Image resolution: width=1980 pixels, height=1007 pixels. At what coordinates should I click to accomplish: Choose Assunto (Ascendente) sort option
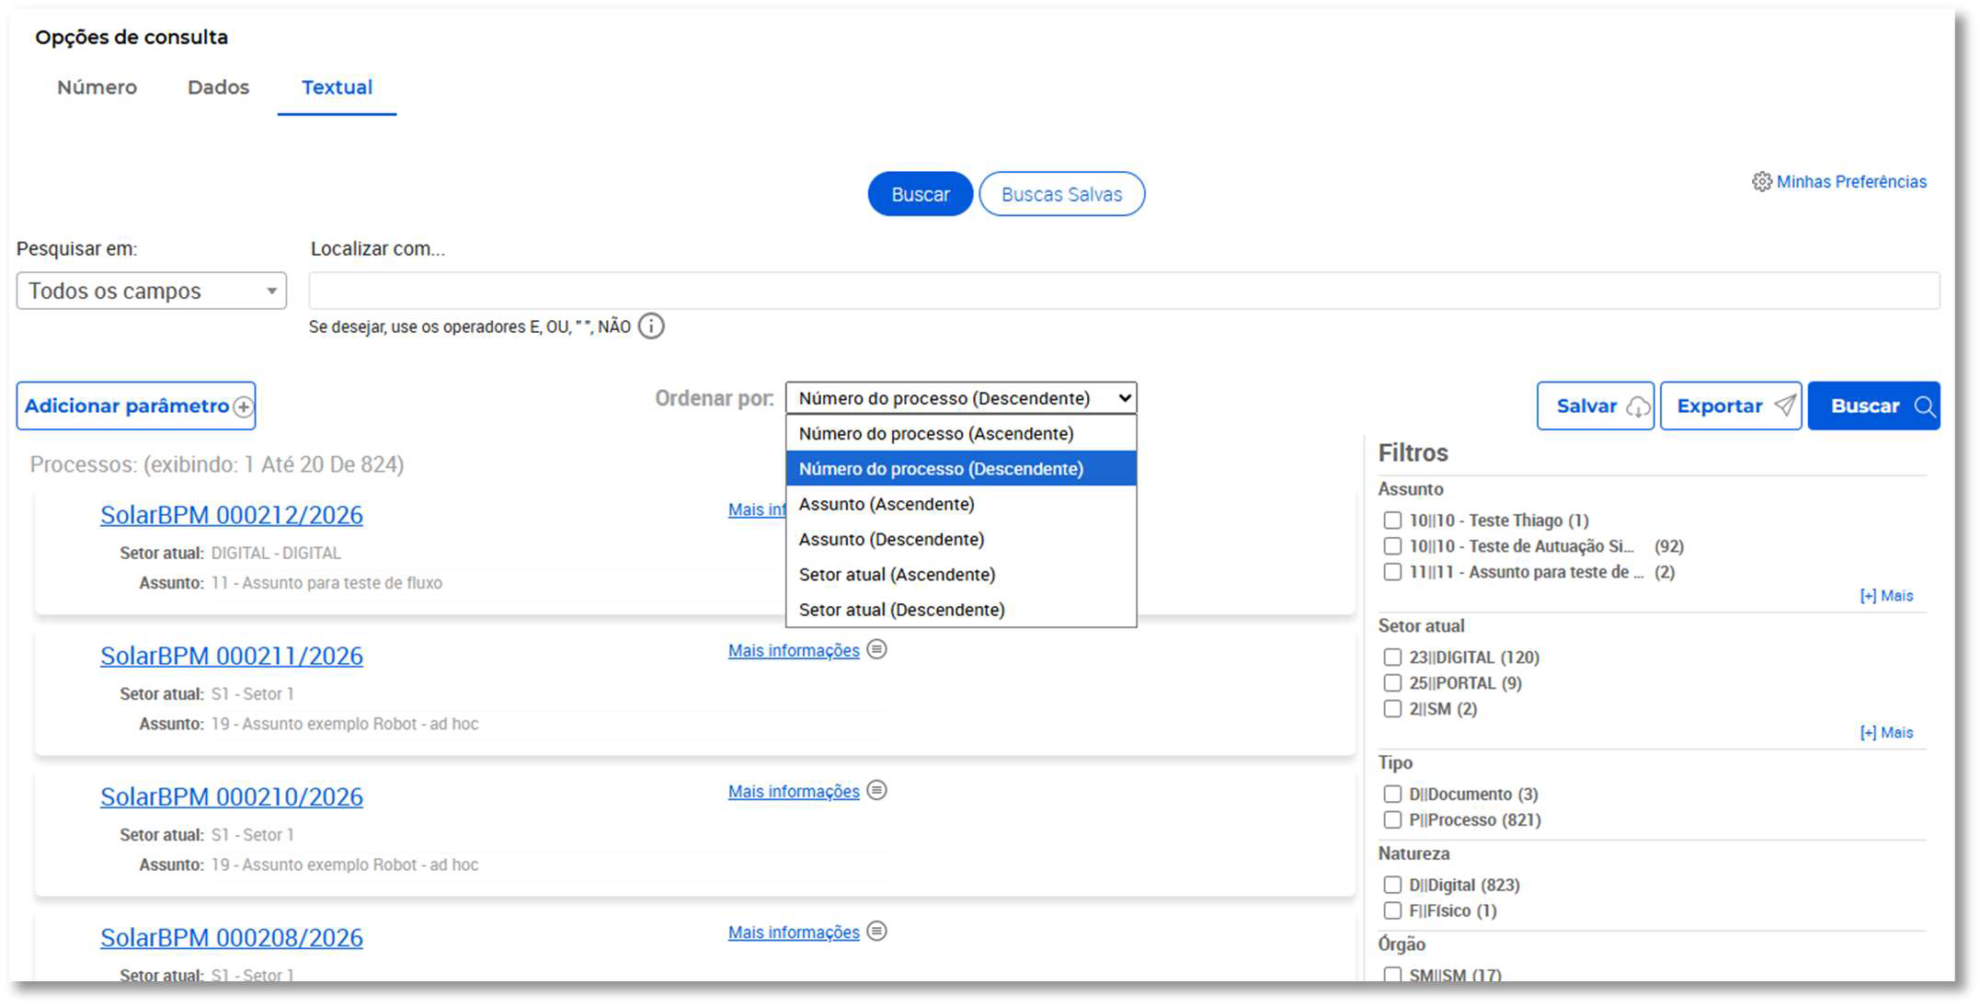[961, 504]
